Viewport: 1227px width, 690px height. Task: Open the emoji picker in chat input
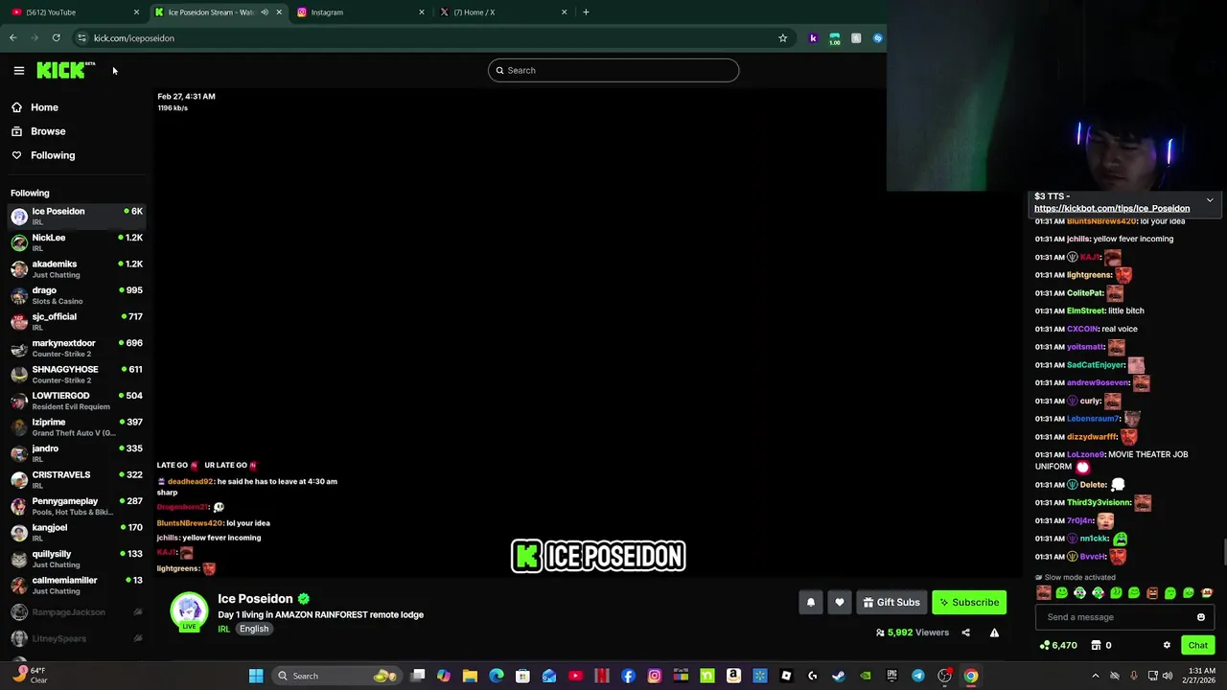(1201, 617)
